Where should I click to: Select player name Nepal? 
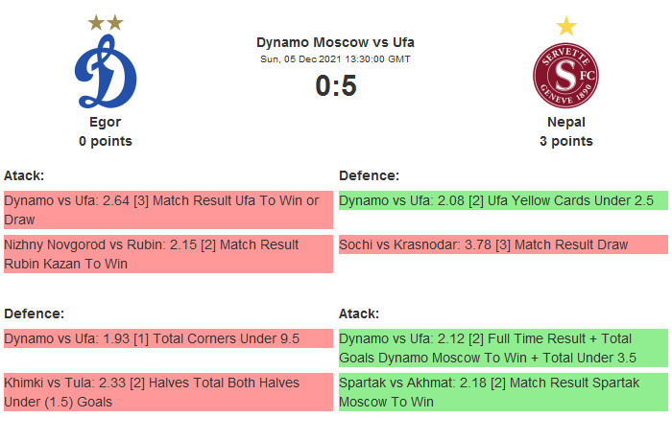click(x=566, y=122)
